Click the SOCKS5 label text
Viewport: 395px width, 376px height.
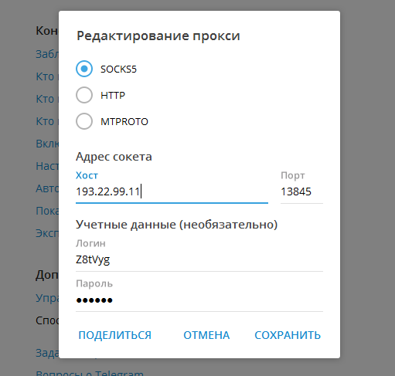118,69
